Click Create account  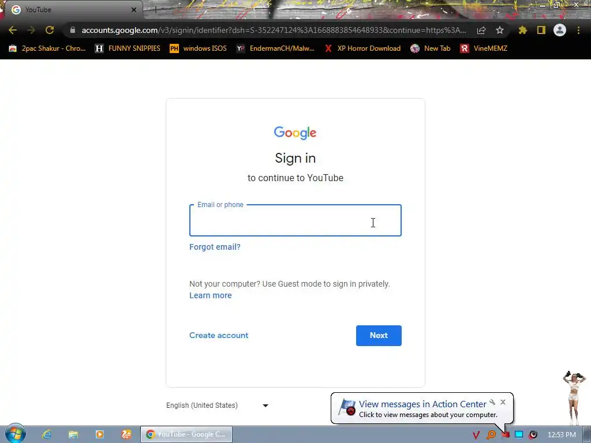tap(219, 335)
